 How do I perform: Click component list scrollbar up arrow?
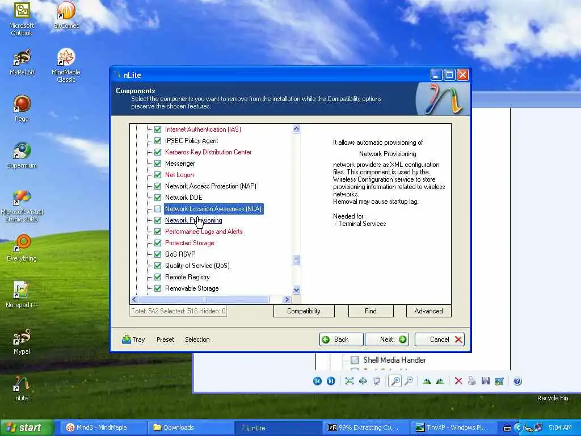296,129
